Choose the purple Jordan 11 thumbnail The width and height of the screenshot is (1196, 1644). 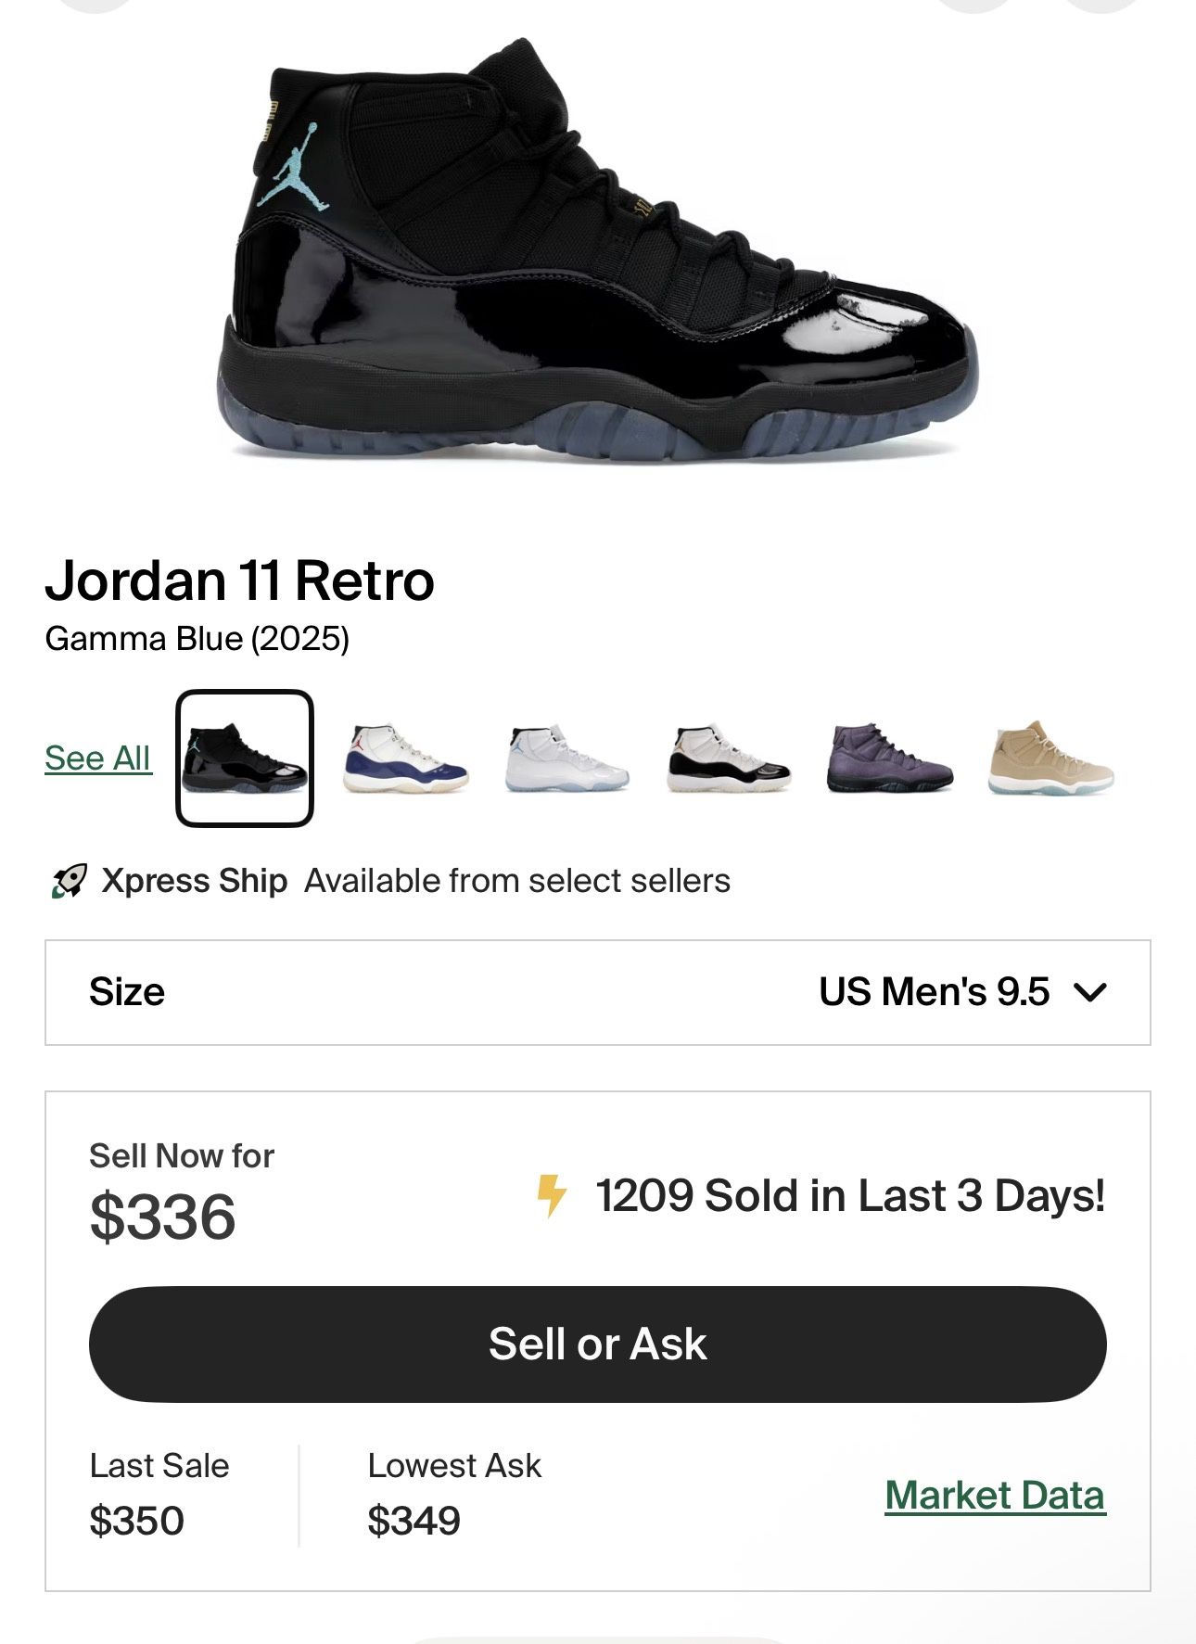[889, 758]
